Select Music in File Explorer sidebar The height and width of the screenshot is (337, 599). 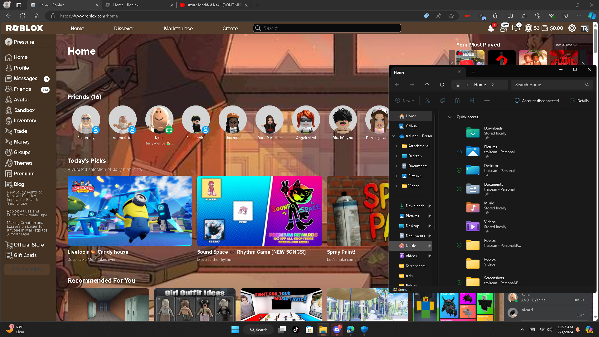pyautogui.click(x=411, y=246)
